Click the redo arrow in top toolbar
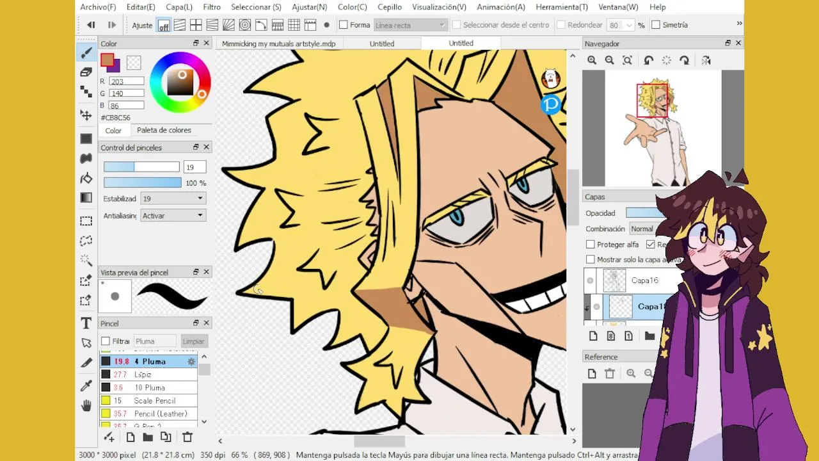The width and height of the screenshot is (819, 461). point(111,25)
